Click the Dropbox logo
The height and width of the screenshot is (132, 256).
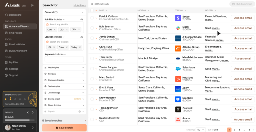pyautogui.click(x=178, y=99)
